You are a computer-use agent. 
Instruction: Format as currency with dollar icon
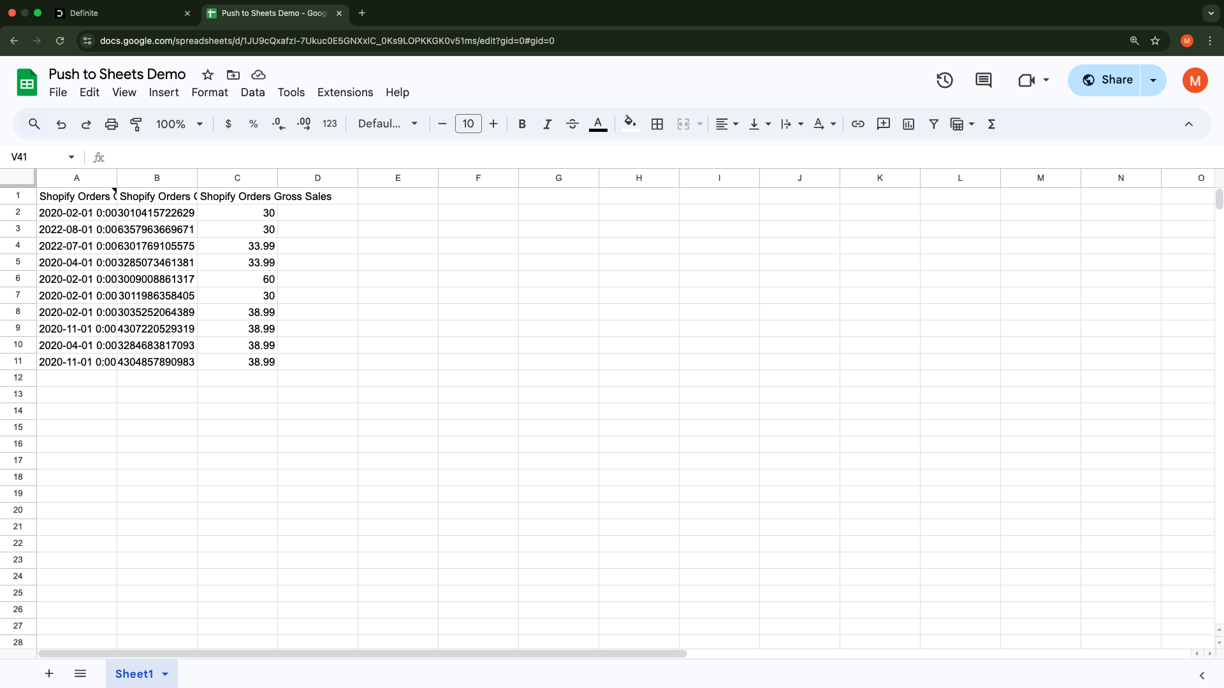pos(228,124)
